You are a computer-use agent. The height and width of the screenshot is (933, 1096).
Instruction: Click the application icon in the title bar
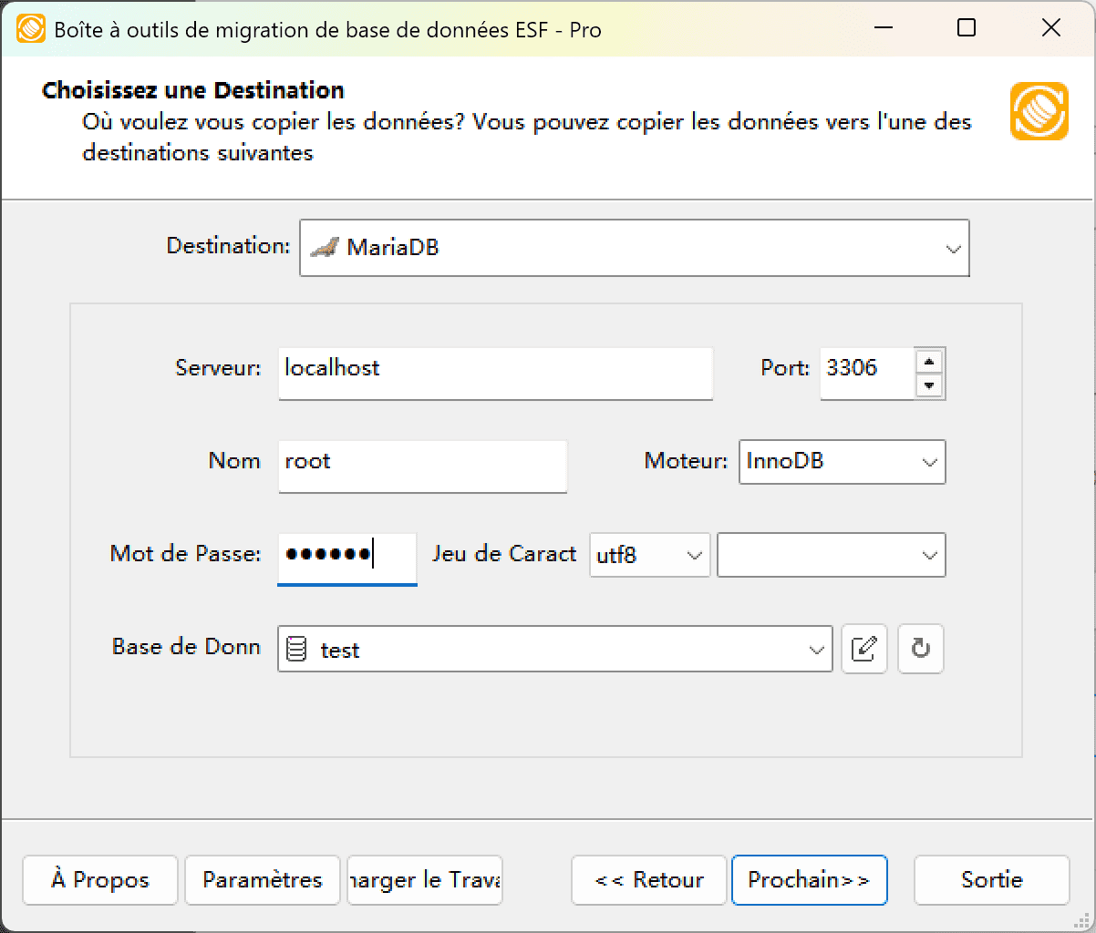[x=30, y=28]
